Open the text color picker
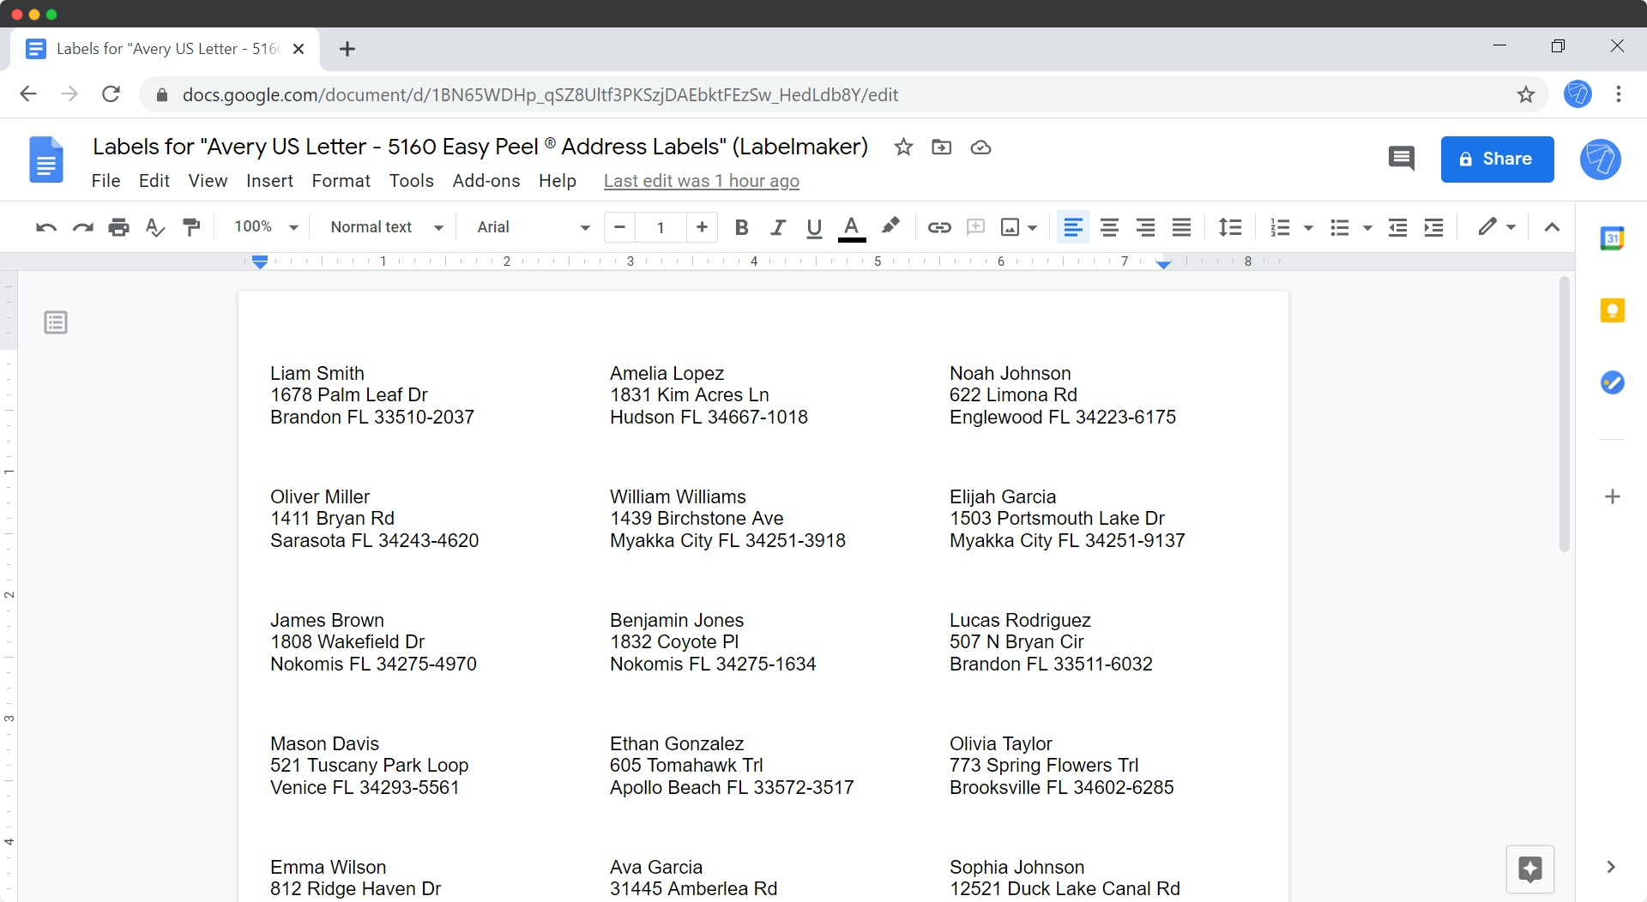This screenshot has width=1647, height=902. (x=851, y=228)
